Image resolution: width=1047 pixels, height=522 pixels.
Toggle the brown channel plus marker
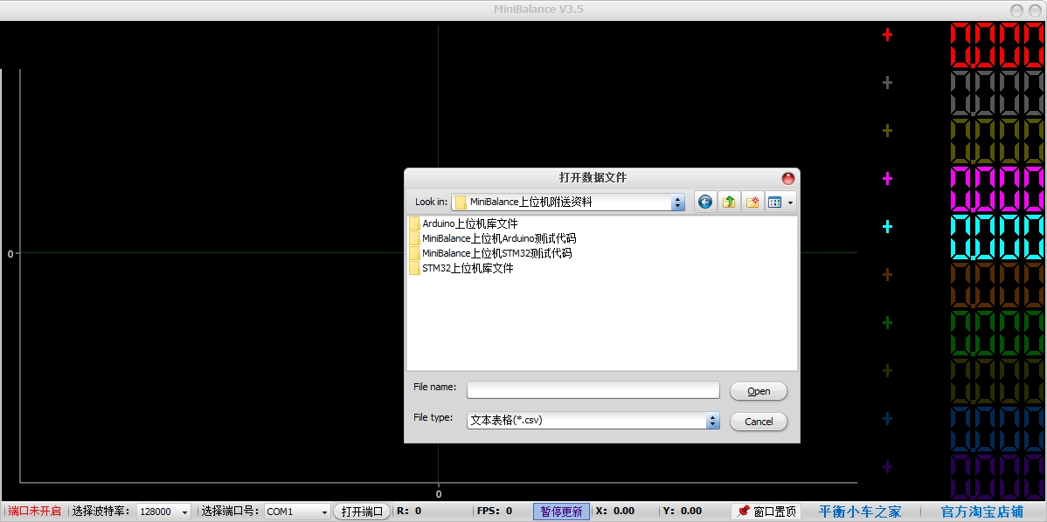(x=887, y=275)
